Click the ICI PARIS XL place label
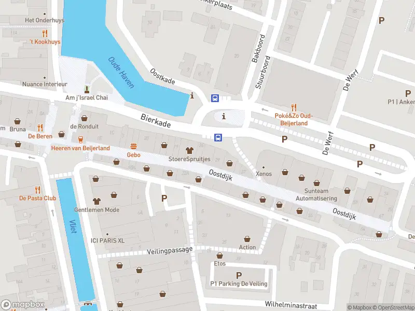 point(107,241)
